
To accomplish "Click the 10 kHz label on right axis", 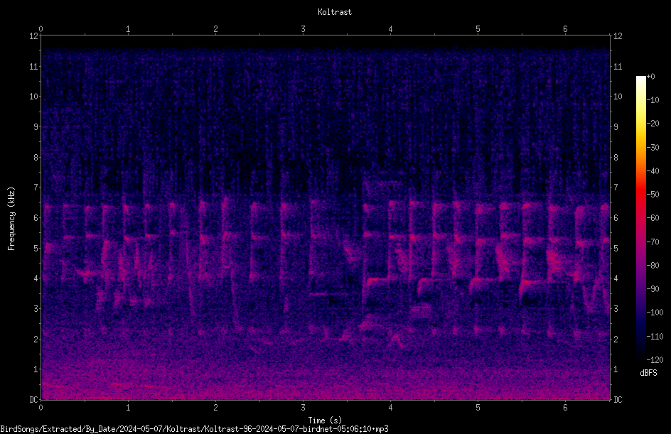I will click(618, 96).
